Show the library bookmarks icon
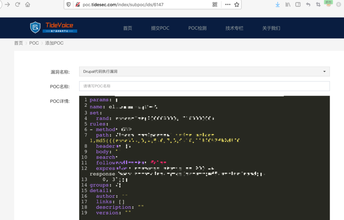The height and width of the screenshot is (220, 344). [288, 4]
